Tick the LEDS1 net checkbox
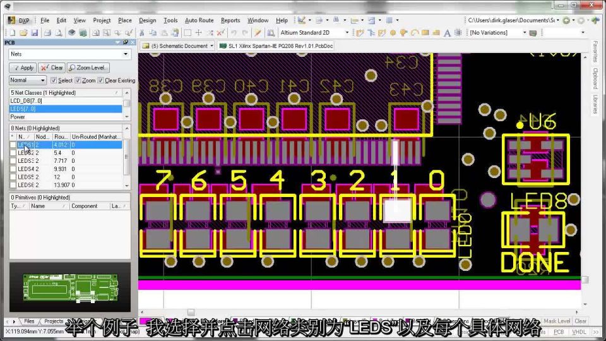The image size is (606, 341). point(13,145)
